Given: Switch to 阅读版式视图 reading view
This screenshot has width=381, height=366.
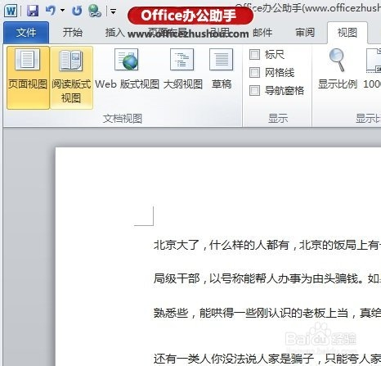Looking at the screenshot, I should click(71, 78).
